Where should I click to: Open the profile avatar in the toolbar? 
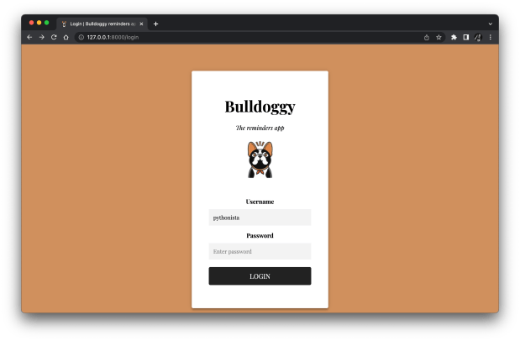point(477,37)
